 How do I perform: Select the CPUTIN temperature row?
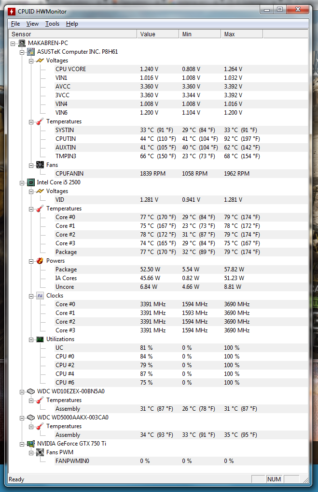181,139
